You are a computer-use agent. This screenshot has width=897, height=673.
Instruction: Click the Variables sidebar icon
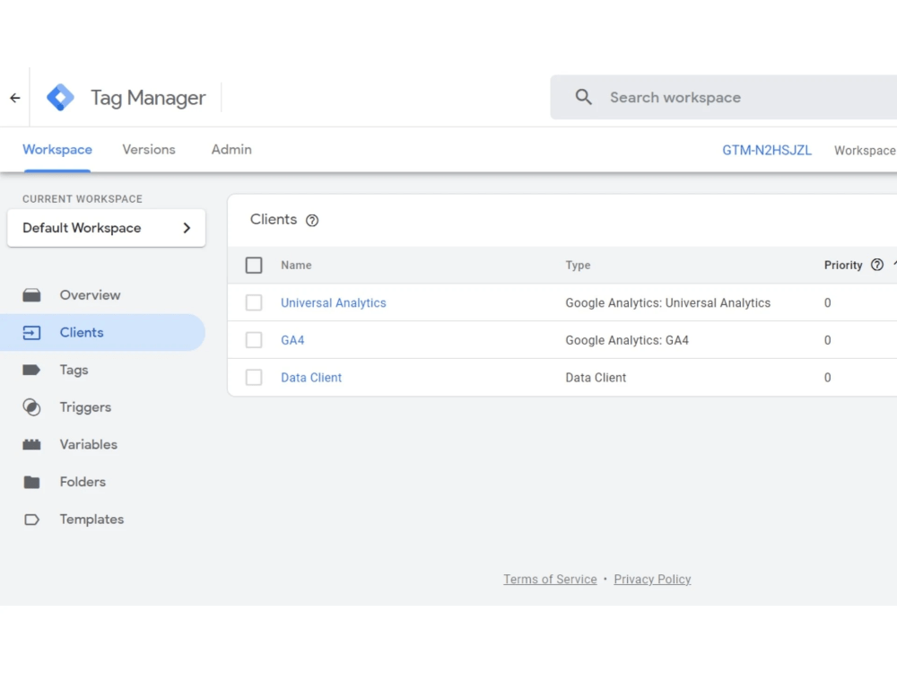(x=31, y=445)
